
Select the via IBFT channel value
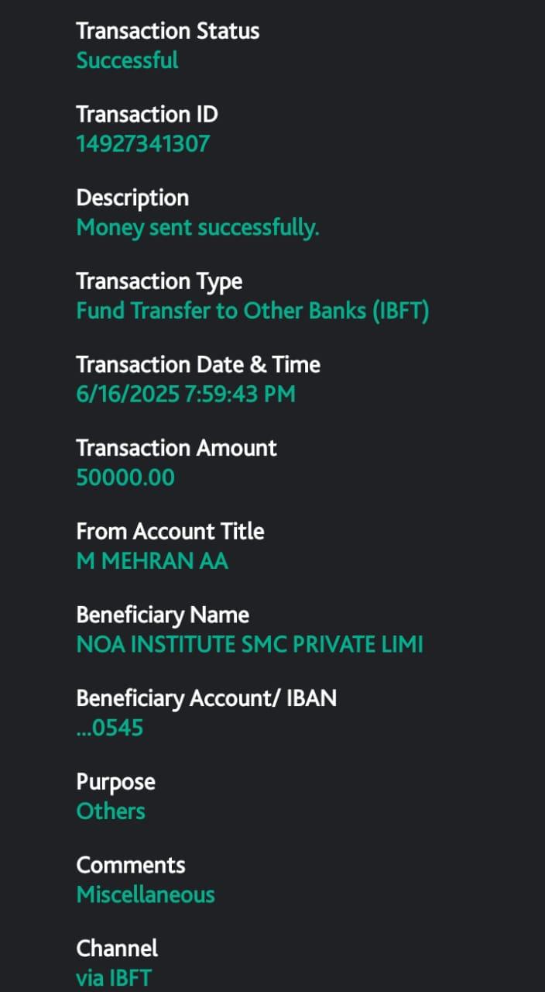point(113,978)
